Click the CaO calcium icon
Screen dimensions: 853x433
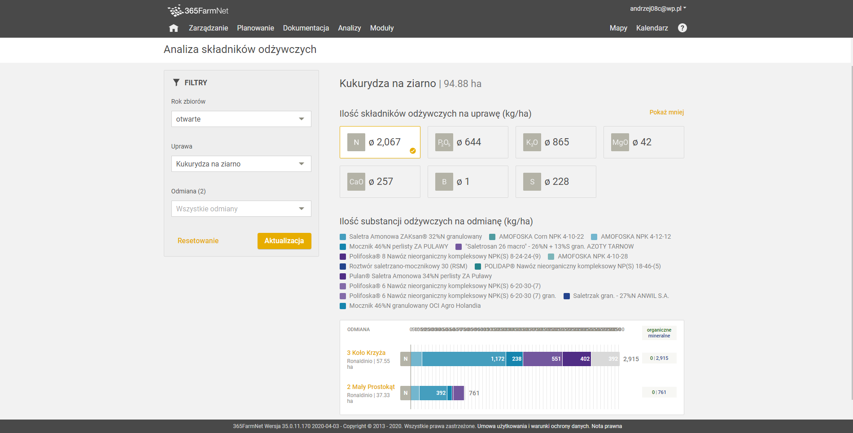tap(356, 182)
